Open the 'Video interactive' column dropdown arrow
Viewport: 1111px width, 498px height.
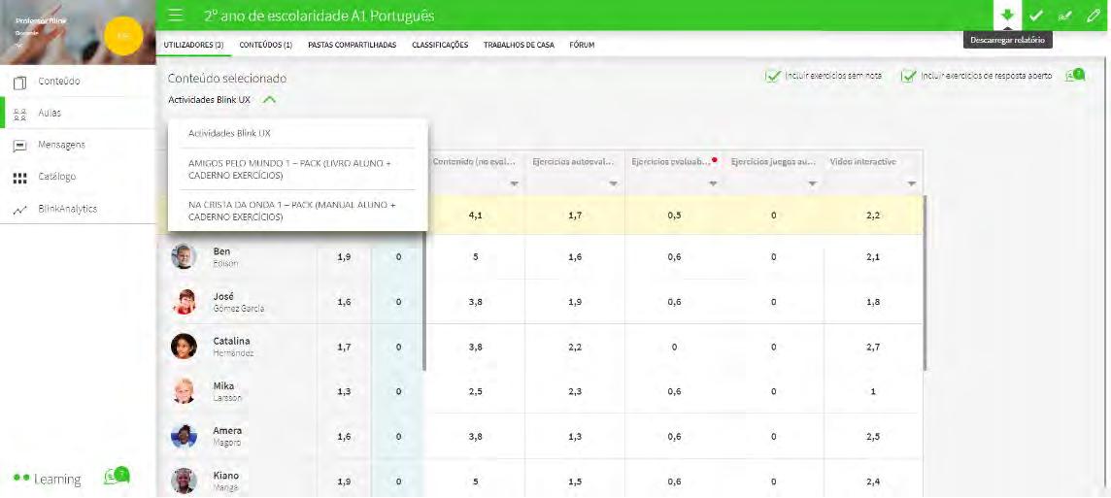click(912, 184)
